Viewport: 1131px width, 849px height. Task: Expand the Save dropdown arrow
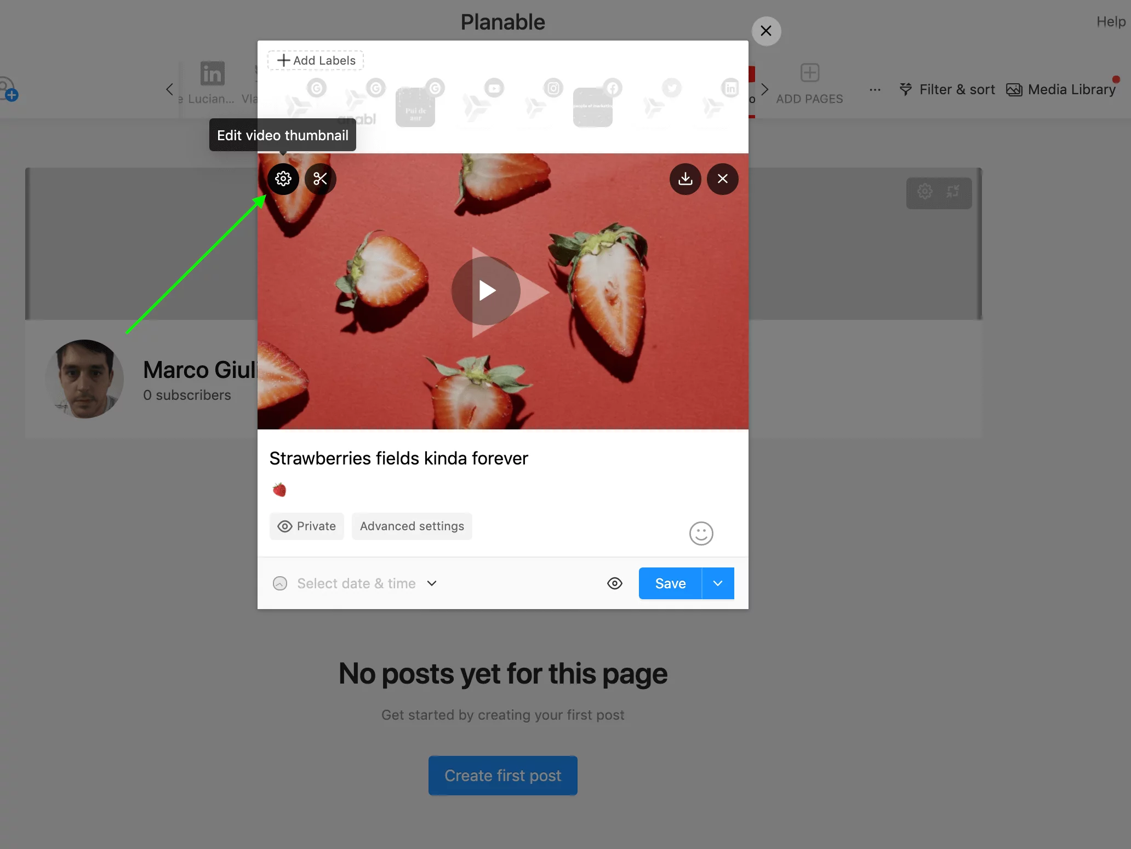[x=718, y=583]
